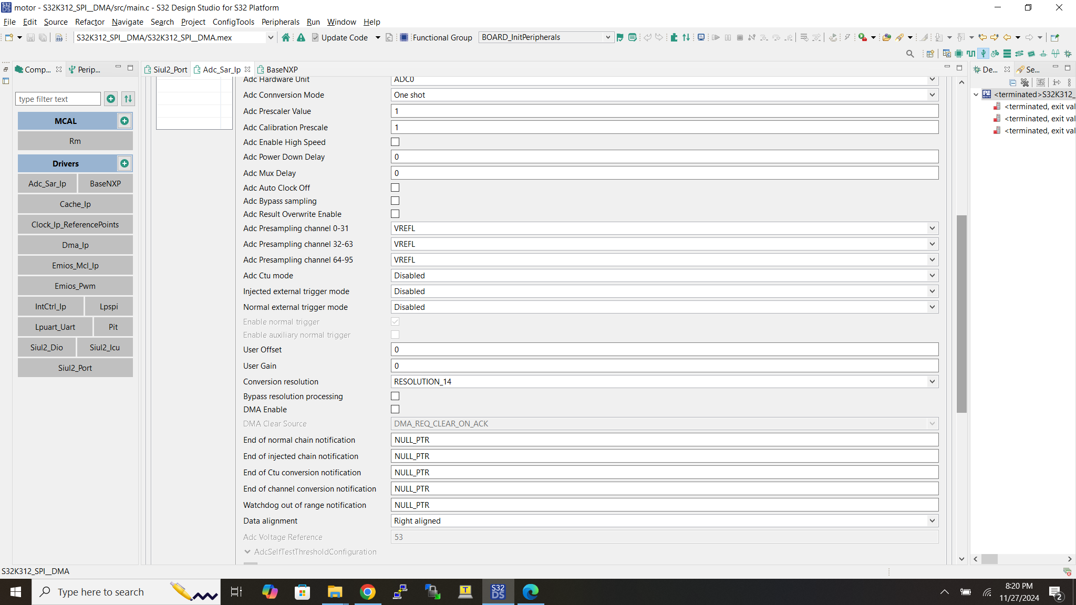Click the Suspend (pause) debug icon
1076x605 pixels.
point(728,37)
